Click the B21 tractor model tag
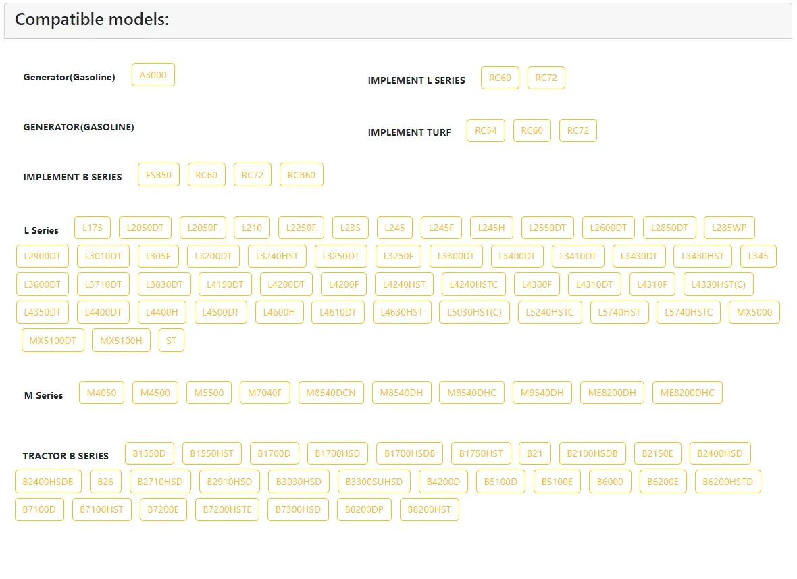The width and height of the screenshot is (797, 579). click(x=535, y=453)
